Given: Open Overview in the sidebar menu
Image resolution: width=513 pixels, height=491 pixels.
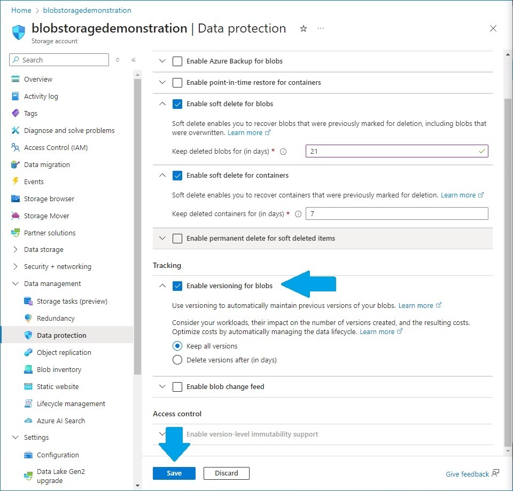Looking at the screenshot, I should 38,79.
